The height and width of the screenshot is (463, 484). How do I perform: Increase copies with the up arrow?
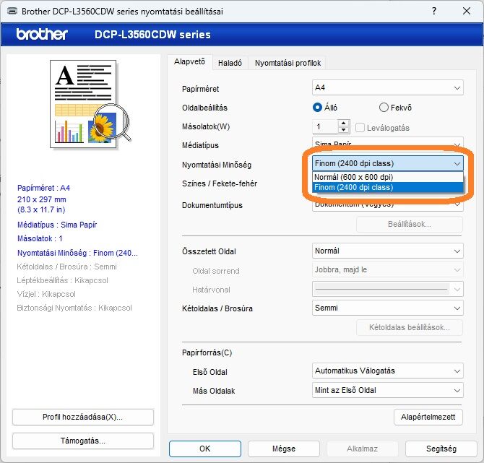coord(344,124)
